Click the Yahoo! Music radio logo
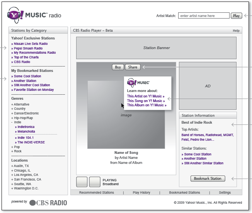Screen dimensions: 252x213 coord(34,15)
